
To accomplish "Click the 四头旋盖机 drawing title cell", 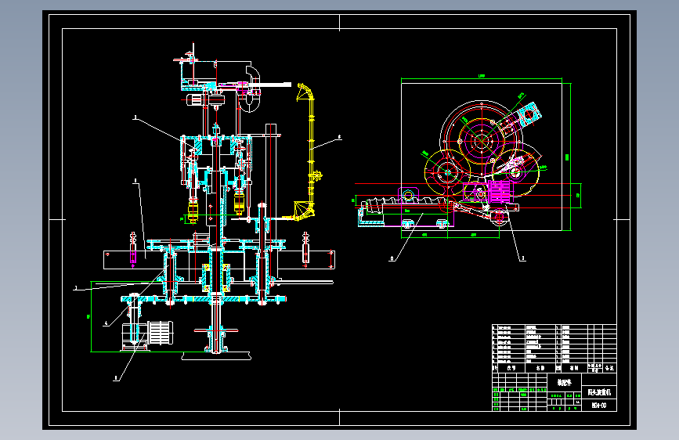I will (599, 392).
